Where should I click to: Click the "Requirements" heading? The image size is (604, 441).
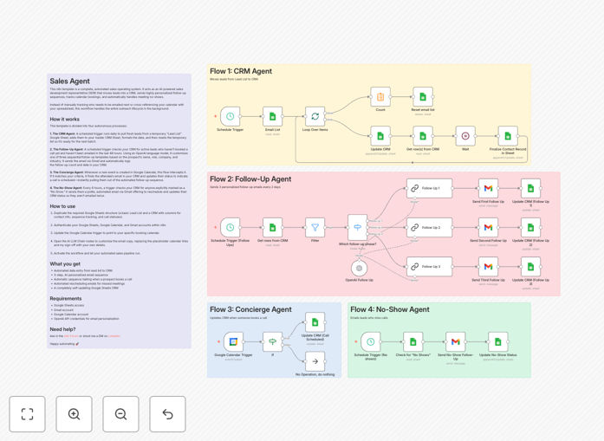[x=66, y=299]
